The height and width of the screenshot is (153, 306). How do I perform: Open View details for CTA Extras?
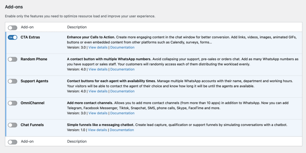(98, 47)
